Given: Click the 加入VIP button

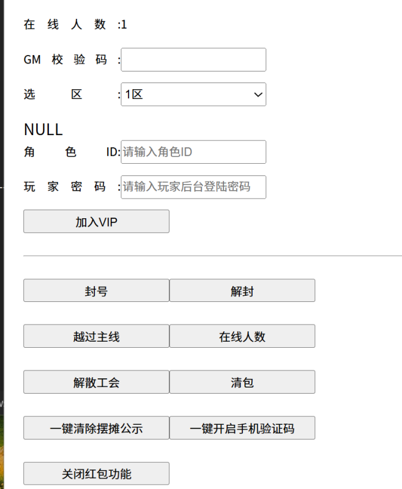Looking at the screenshot, I should point(96,221).
